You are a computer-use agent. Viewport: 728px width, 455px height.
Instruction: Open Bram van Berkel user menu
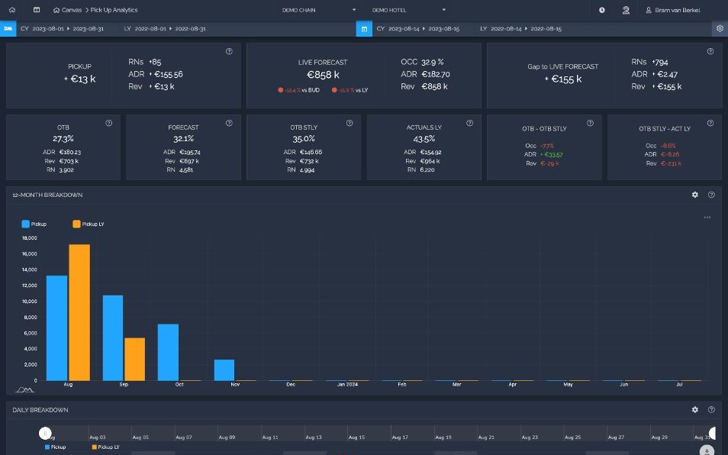pos(673,10)
